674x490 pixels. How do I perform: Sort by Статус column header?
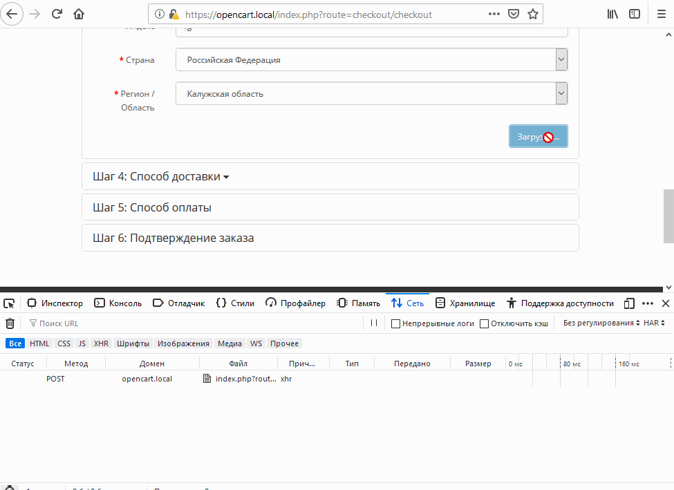[x=23, y=364]
